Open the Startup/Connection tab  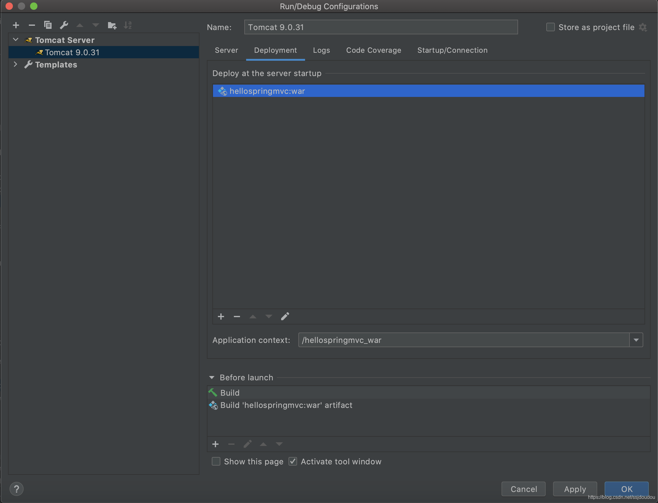(452, 50)
